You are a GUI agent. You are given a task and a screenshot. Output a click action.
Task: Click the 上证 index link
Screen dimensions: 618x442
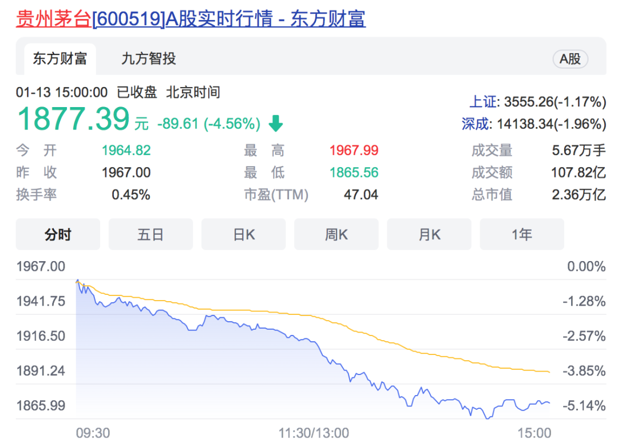pos(484,102)
